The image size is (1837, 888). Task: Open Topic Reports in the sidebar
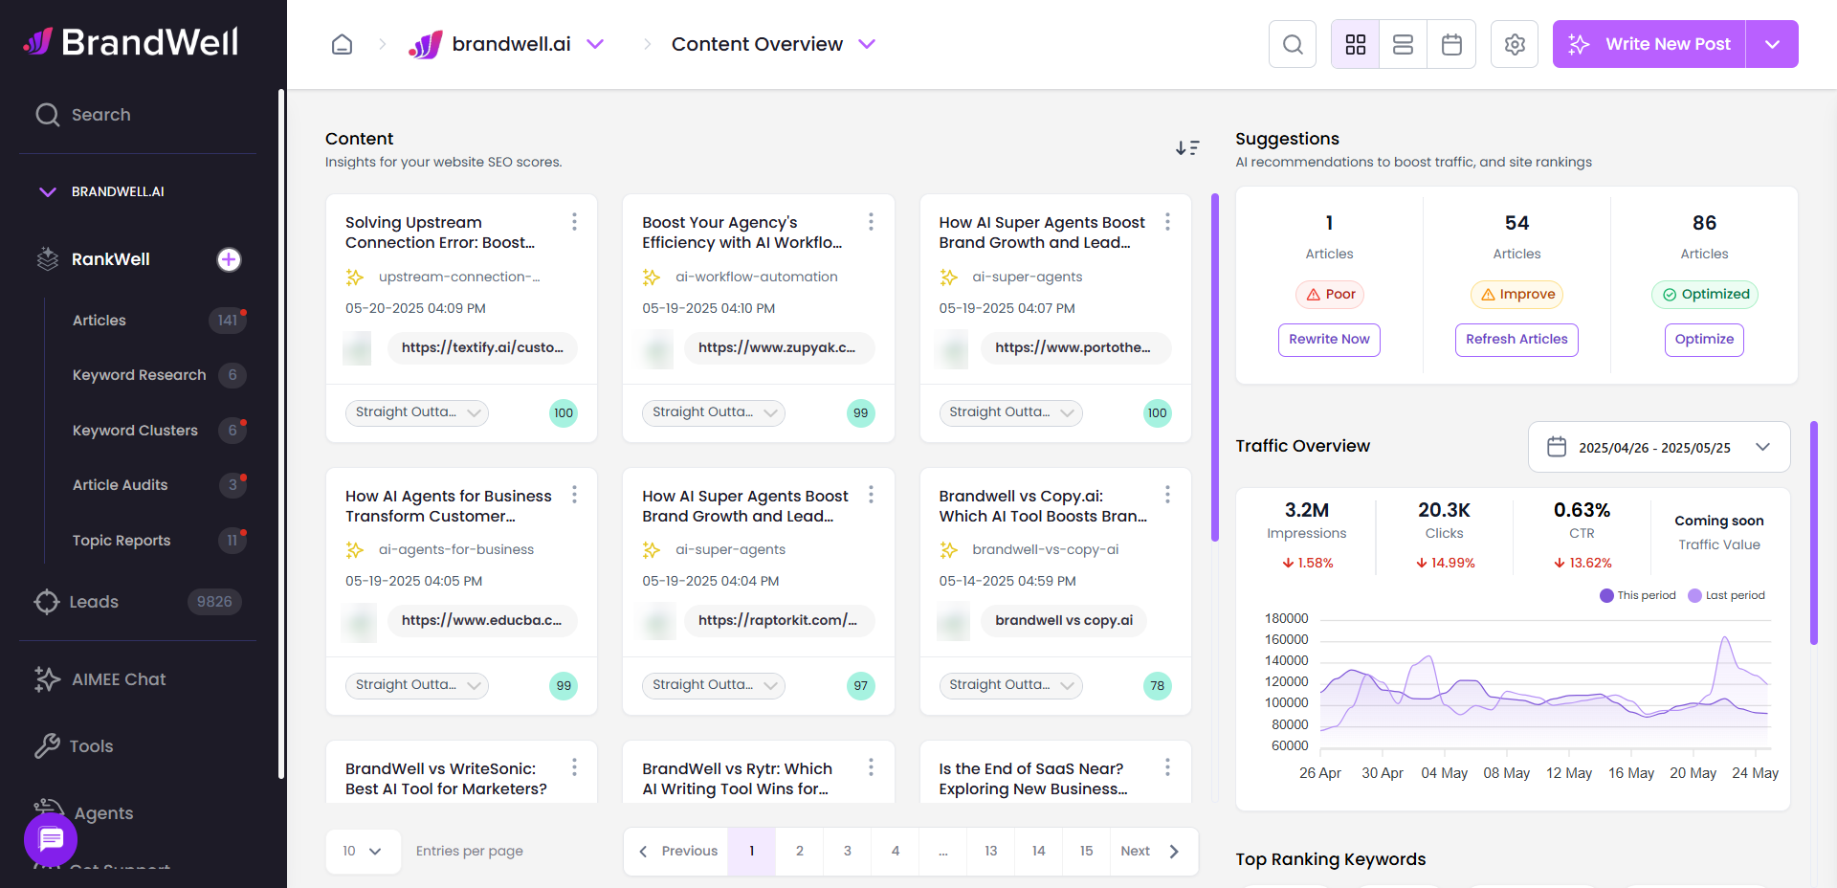122,541
